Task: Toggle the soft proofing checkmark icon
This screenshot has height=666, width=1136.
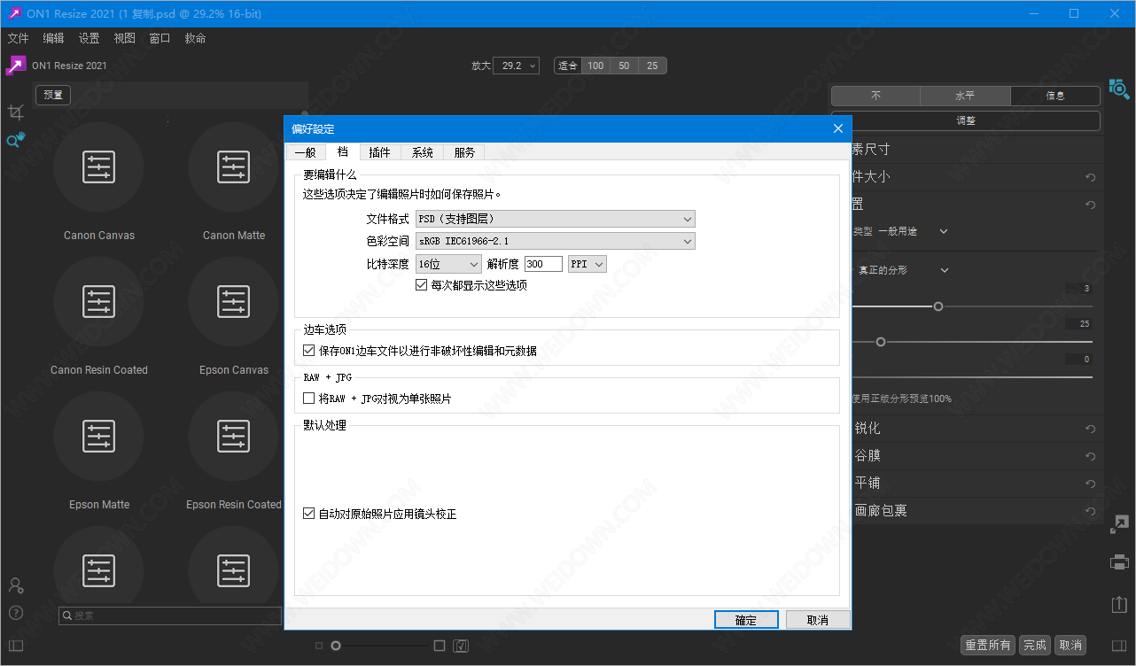Action: click(x=461, y=646)
